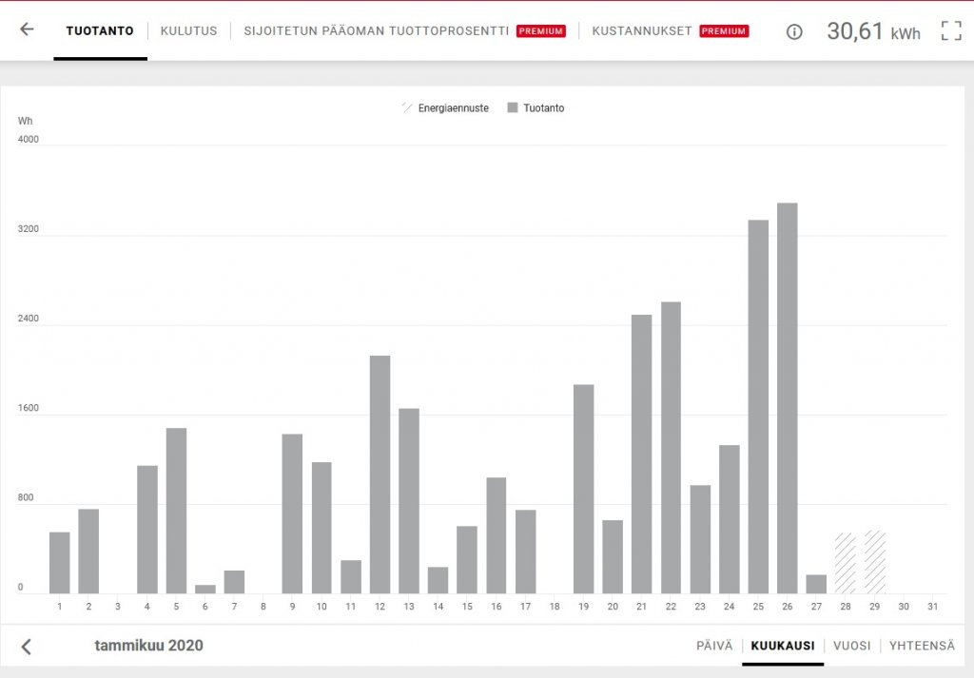The width and height of the screenshot is (974, 678).
Task: Open the info circle icon
Action: (794, 31)
